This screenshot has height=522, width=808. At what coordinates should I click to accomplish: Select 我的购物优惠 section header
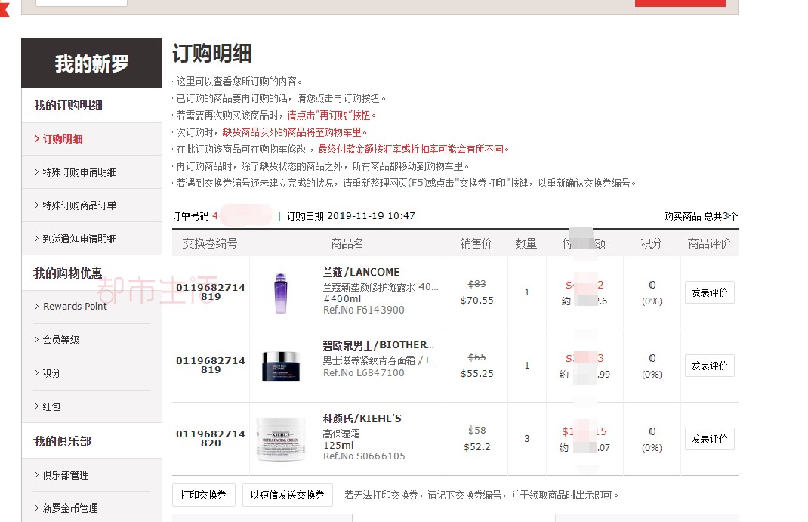(68, 273)
